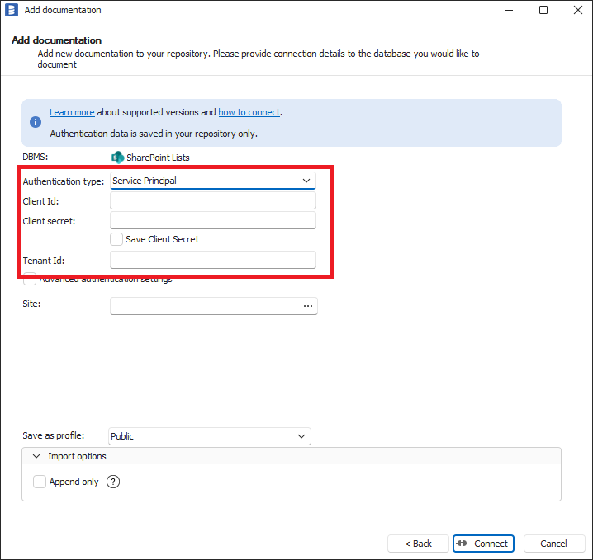The height and width of the screenshot is (560, 593).
Task: Go back with the < Back button
Action: [x=418, y=544]
